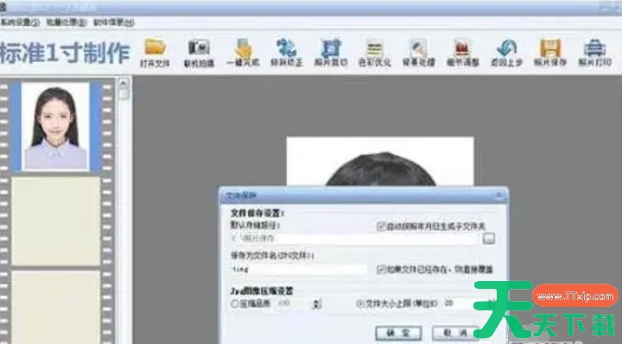Confirm the dialog with the 确定 button
This screenshot has width=622, height=344.
pos(398,333)
